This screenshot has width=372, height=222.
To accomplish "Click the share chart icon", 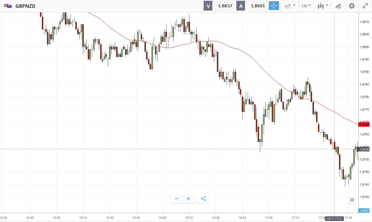I will [x=203, y=199].
